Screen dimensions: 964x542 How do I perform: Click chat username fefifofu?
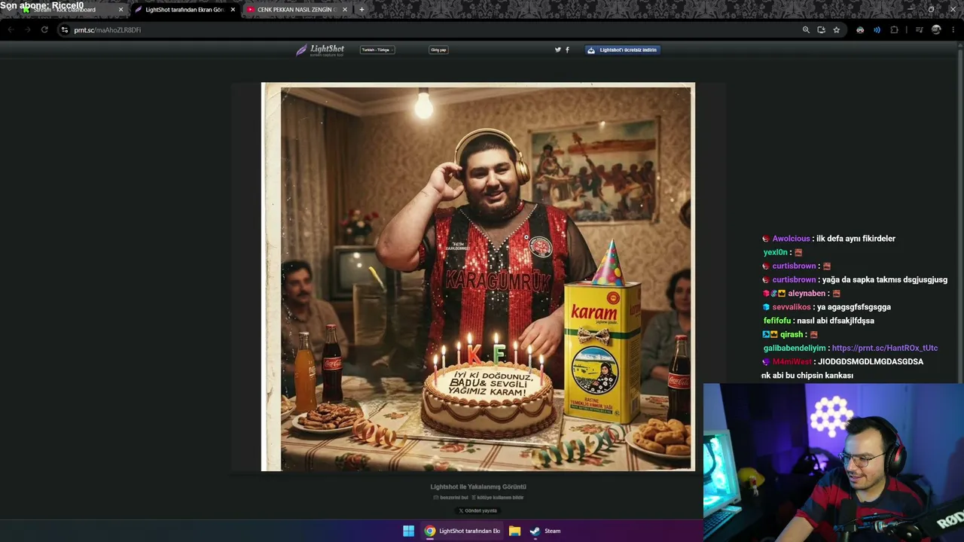[x=777, y=321]
